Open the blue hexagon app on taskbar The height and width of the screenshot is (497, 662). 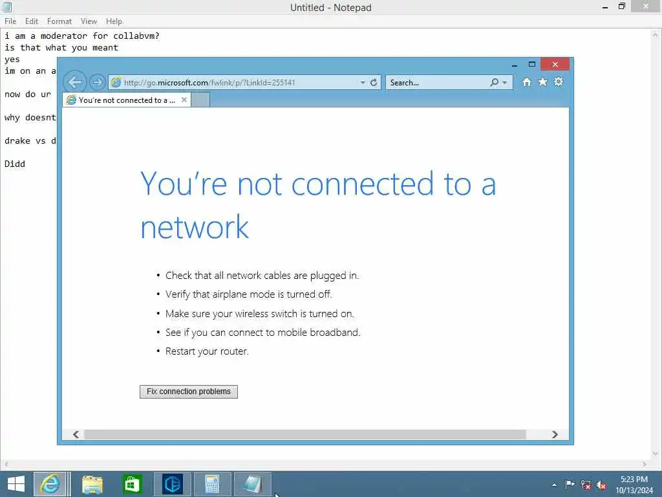pyautogui.click(x=172, y=484)
